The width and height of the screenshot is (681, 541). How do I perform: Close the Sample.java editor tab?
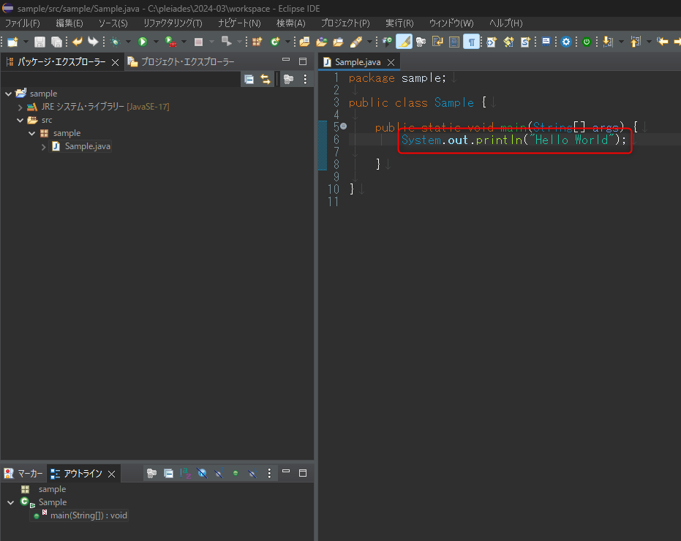(391, 63)
